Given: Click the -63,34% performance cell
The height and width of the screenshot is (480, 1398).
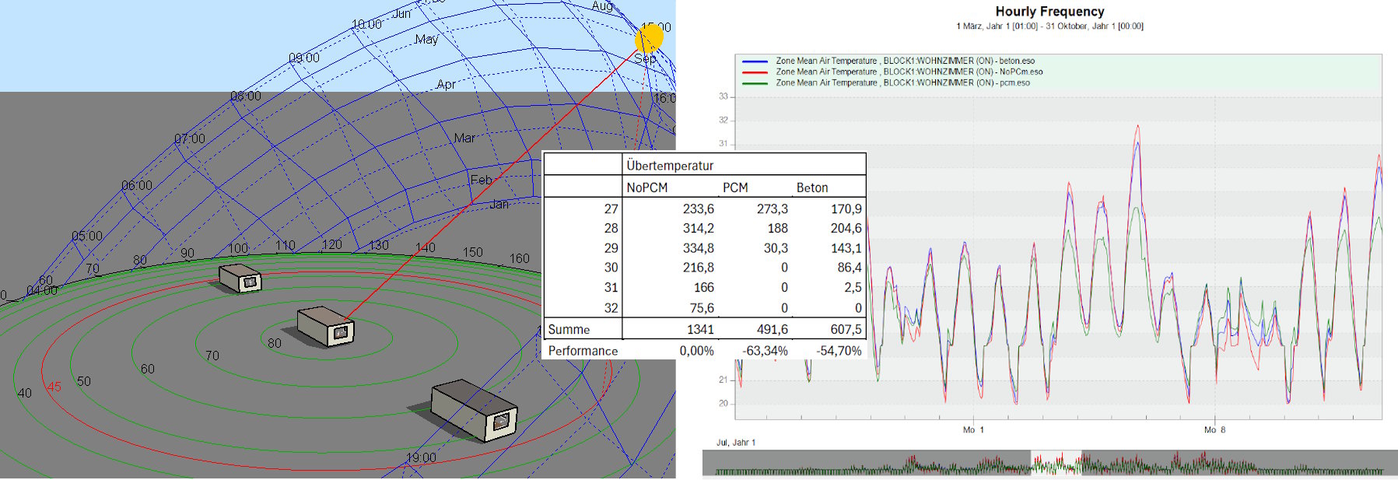Looking at the screenshot, I should 765,351.
